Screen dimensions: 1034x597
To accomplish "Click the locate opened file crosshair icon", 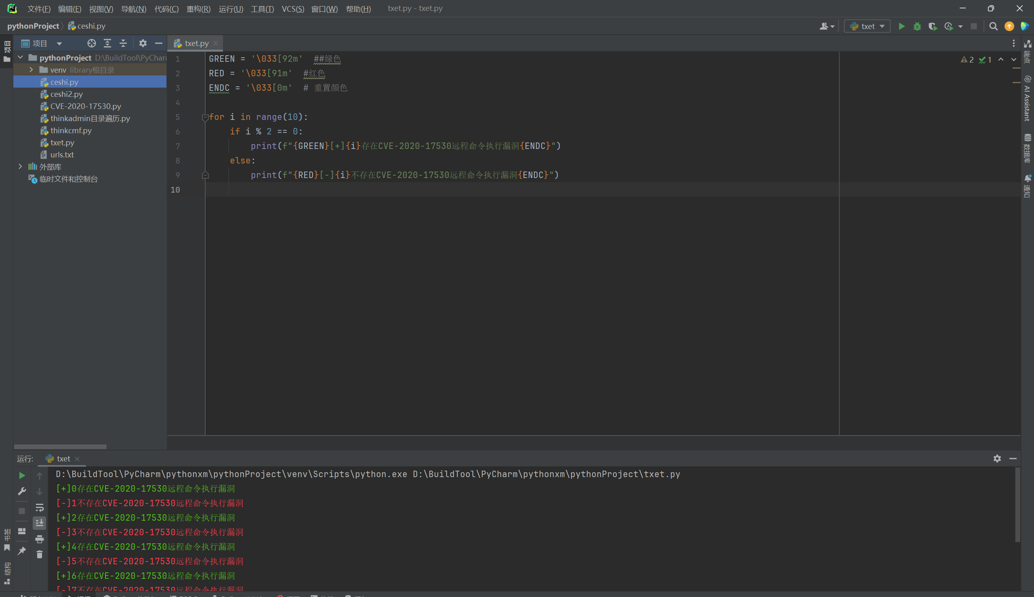I will [x=91, y=43].
